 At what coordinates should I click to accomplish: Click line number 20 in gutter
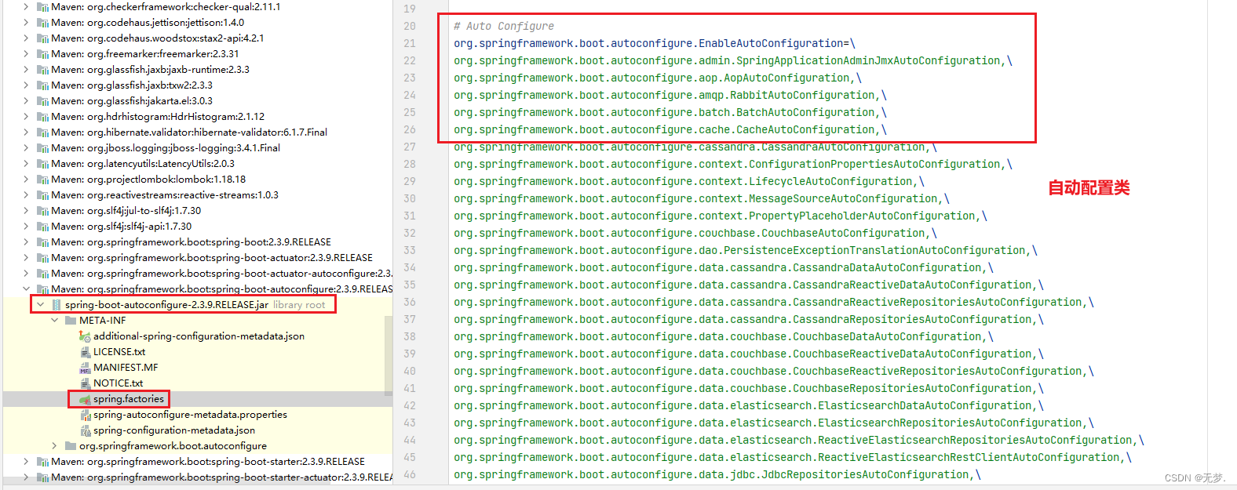(x=410, y=26)
